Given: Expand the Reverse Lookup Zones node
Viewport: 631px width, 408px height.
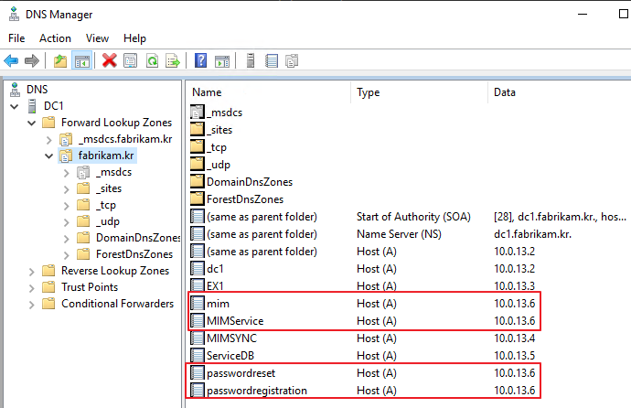Looking at the screenshot, I should (x=32, y=272).
